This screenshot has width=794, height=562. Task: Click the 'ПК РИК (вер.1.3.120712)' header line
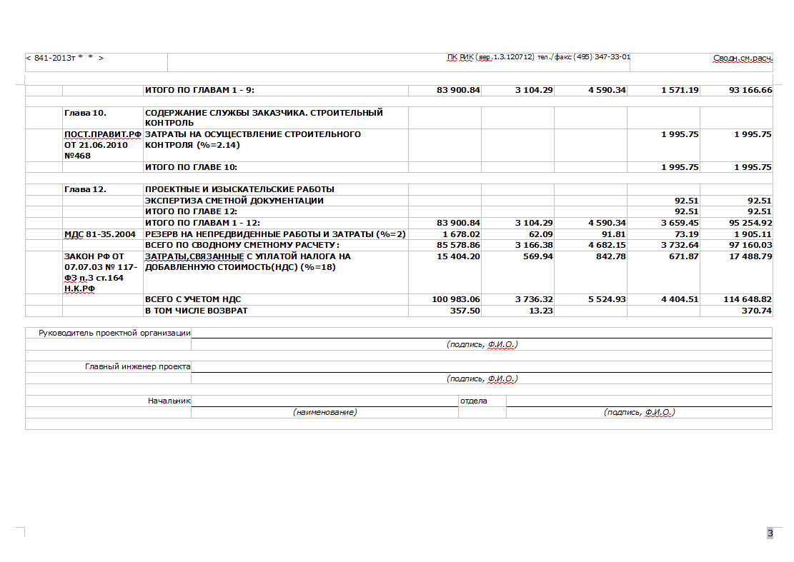(x=538, y=57)
